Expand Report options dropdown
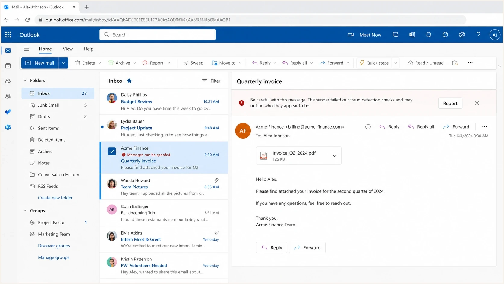Screen dimensions: 504x284 tap(169, 63)
